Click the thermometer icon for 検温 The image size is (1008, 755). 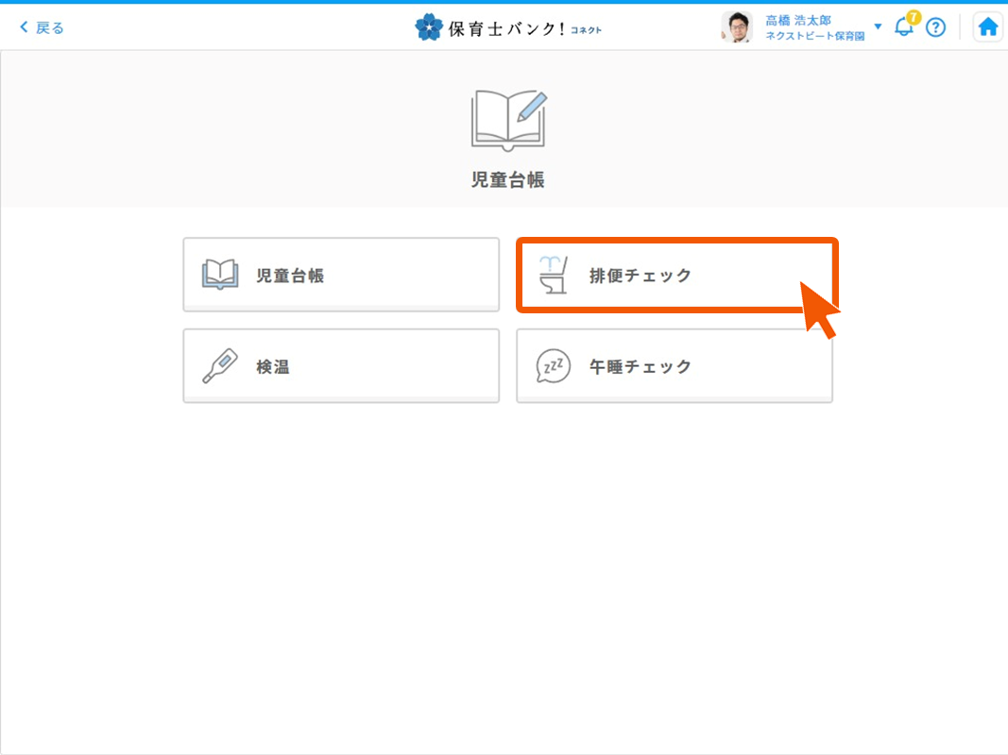pos(220,366)
